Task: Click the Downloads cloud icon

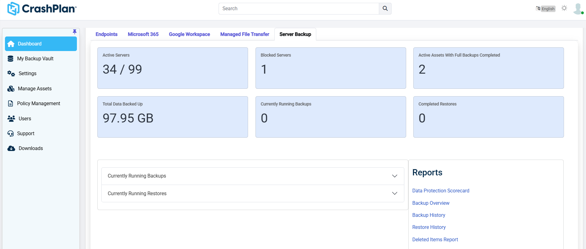Action: (11, 148)
